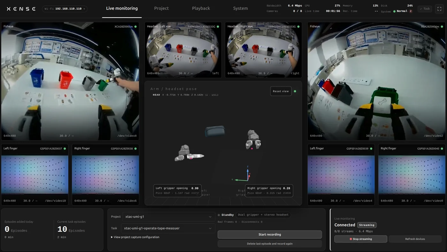Click the 3D headset model in pose view
The width and height of the screenshot is (447, 252).
(x=215, y=131)
